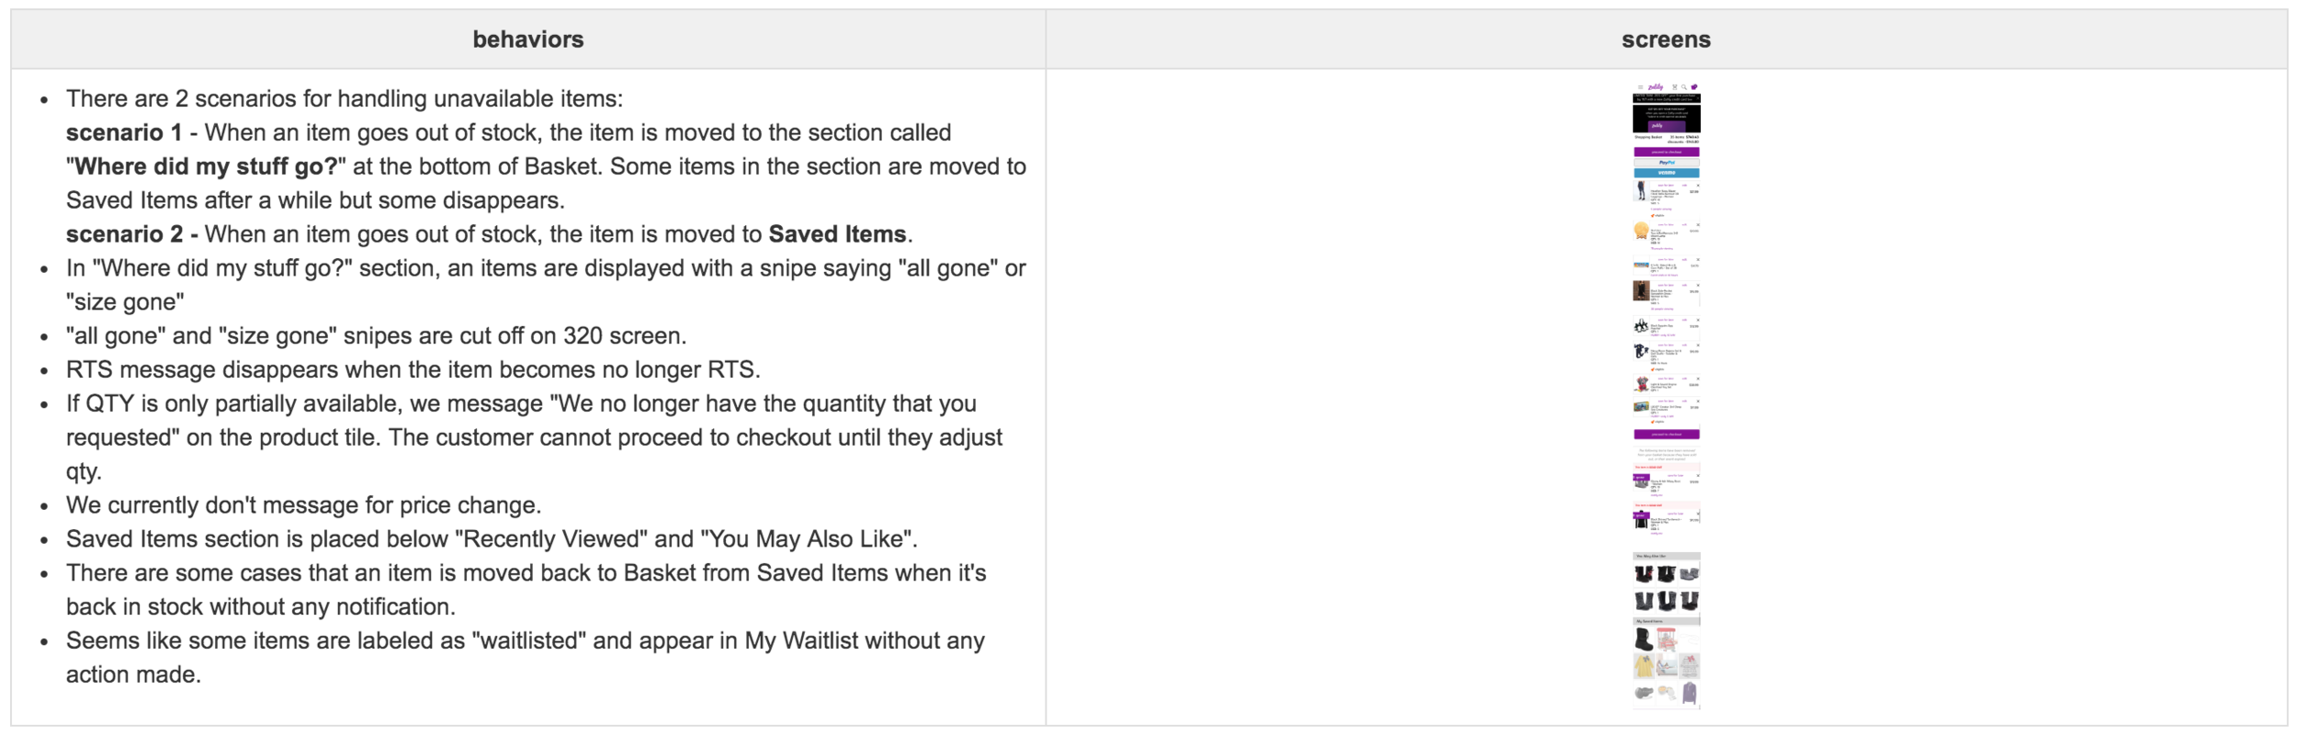2297x735 pixels.
Task: Click the purple jacket thumbnail in Saved Items
Action: pos(1689,693)
